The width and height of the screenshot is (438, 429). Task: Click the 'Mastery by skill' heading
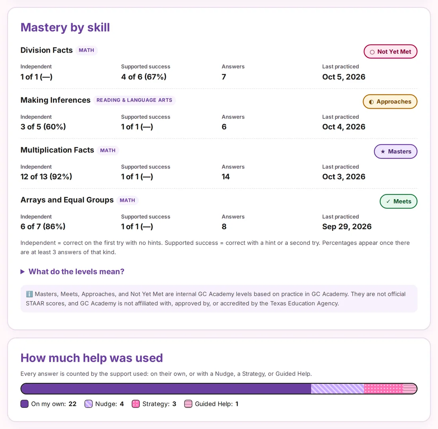(x=65, y=27)
